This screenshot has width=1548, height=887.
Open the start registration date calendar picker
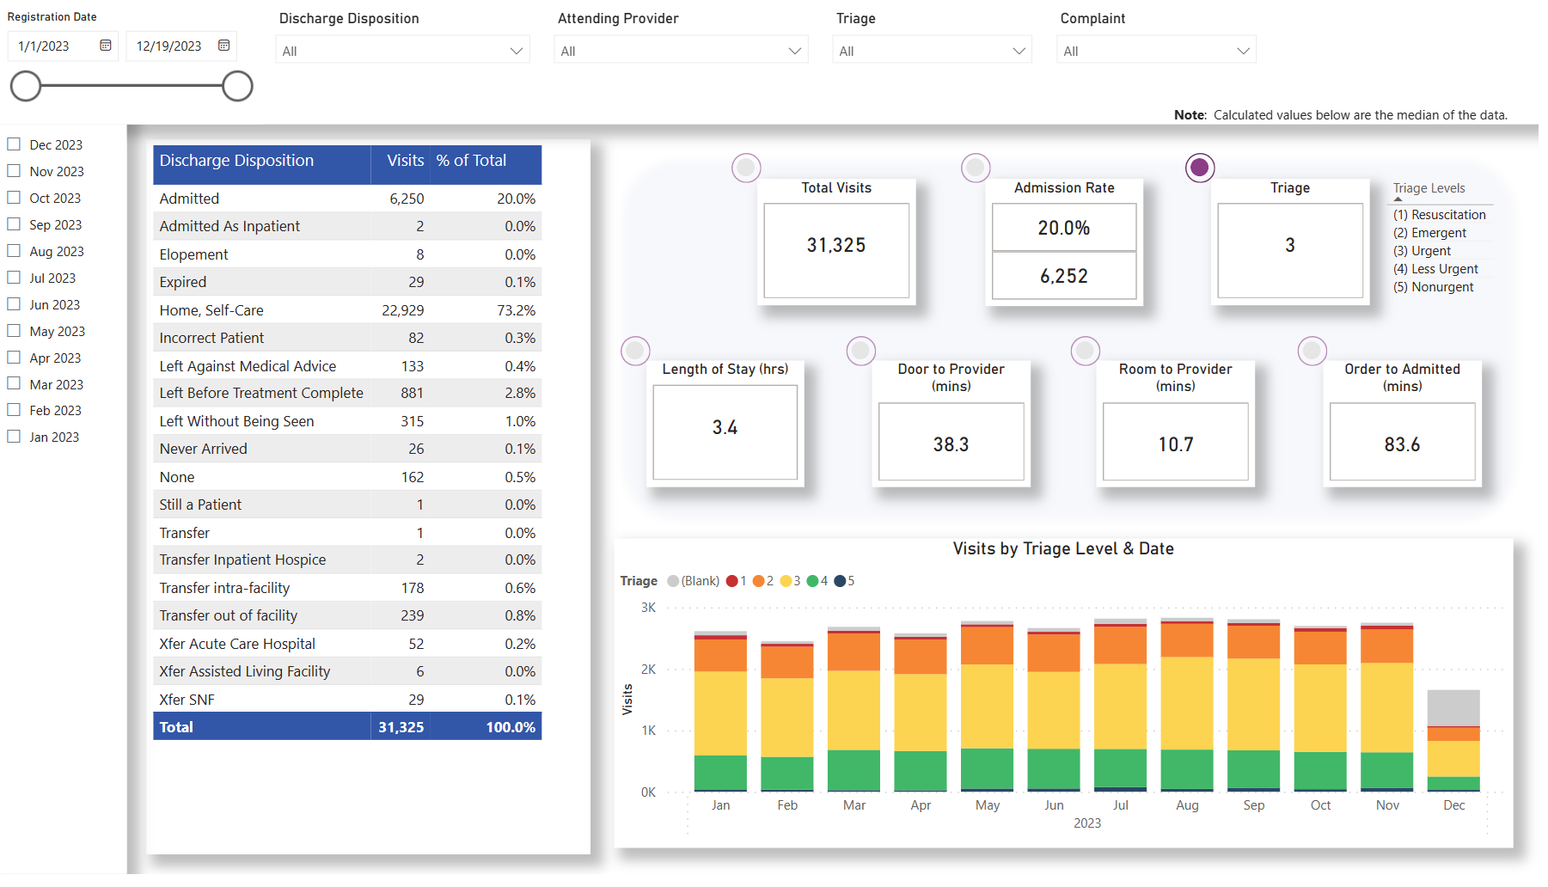point(107,46)
